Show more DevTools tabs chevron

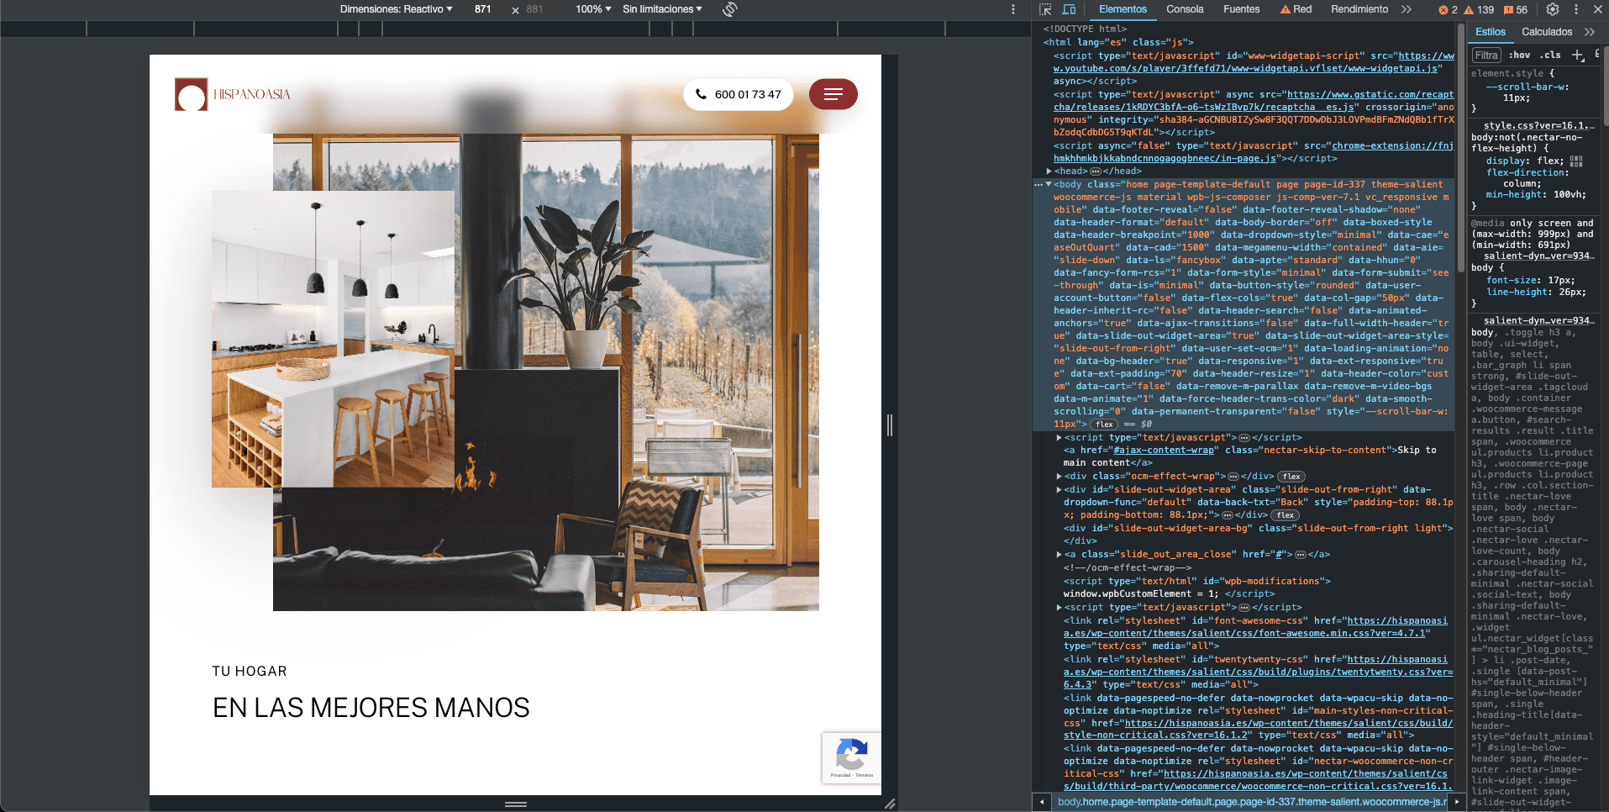tap(1407, 9)
